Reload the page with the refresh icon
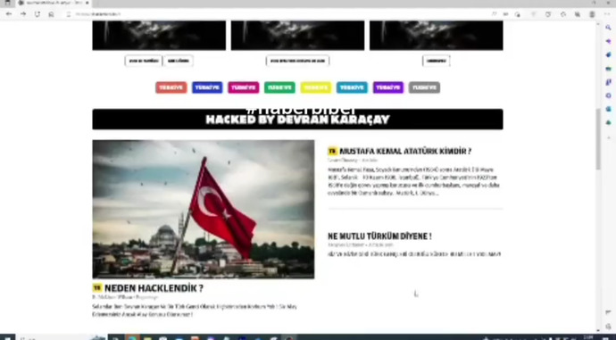The height and width of the screenshot is (340, 616). click(37, 14)
